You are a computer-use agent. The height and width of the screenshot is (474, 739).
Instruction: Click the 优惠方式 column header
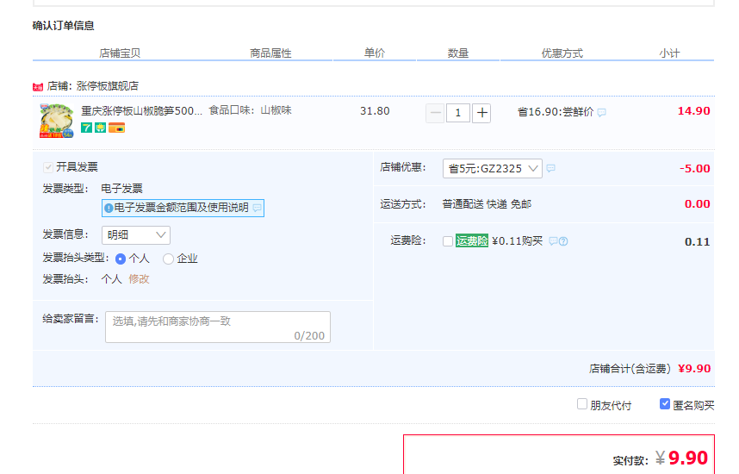coord(562,53)
